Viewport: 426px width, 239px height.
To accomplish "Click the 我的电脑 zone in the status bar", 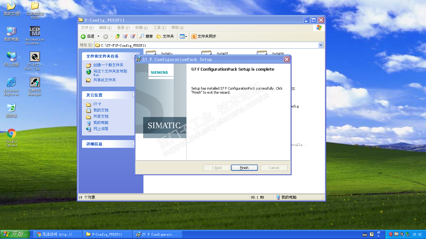I will pyautogui.click(x=286, y=197).
